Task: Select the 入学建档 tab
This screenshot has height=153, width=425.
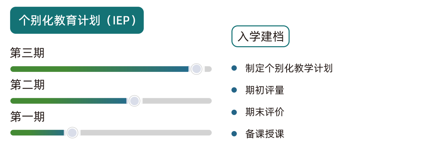Action: 260,36
